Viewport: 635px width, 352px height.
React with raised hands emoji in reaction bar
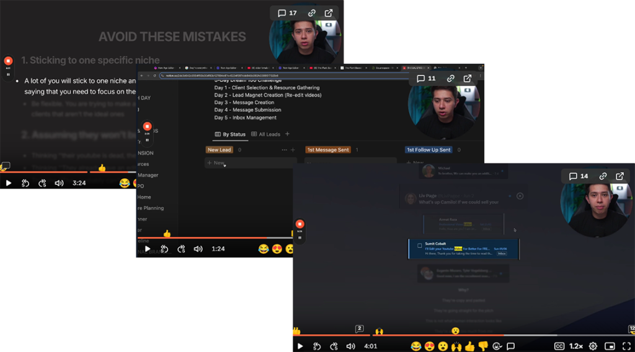[x=456, y=346]
